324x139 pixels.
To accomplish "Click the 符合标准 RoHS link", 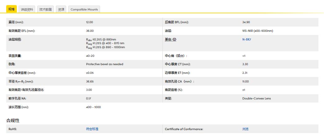I will [x=92, y=129].
